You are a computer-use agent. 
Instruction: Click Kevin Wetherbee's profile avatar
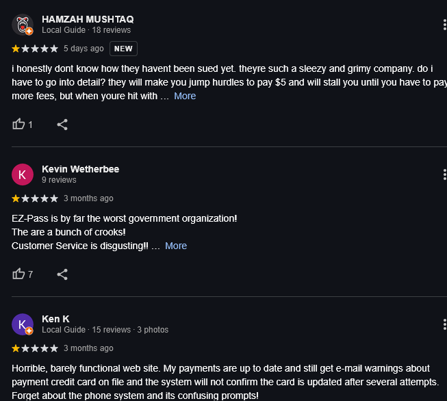coord(23,174)
